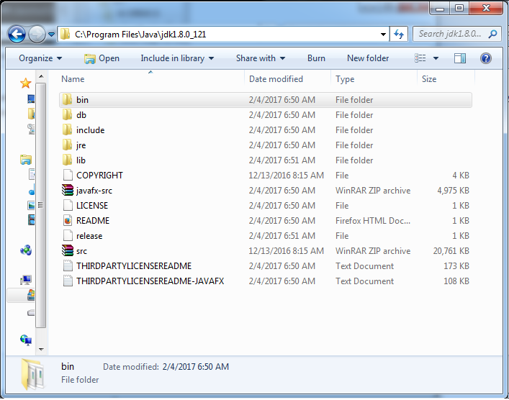
Task: Sort by the Name column header
Action: 152,79
